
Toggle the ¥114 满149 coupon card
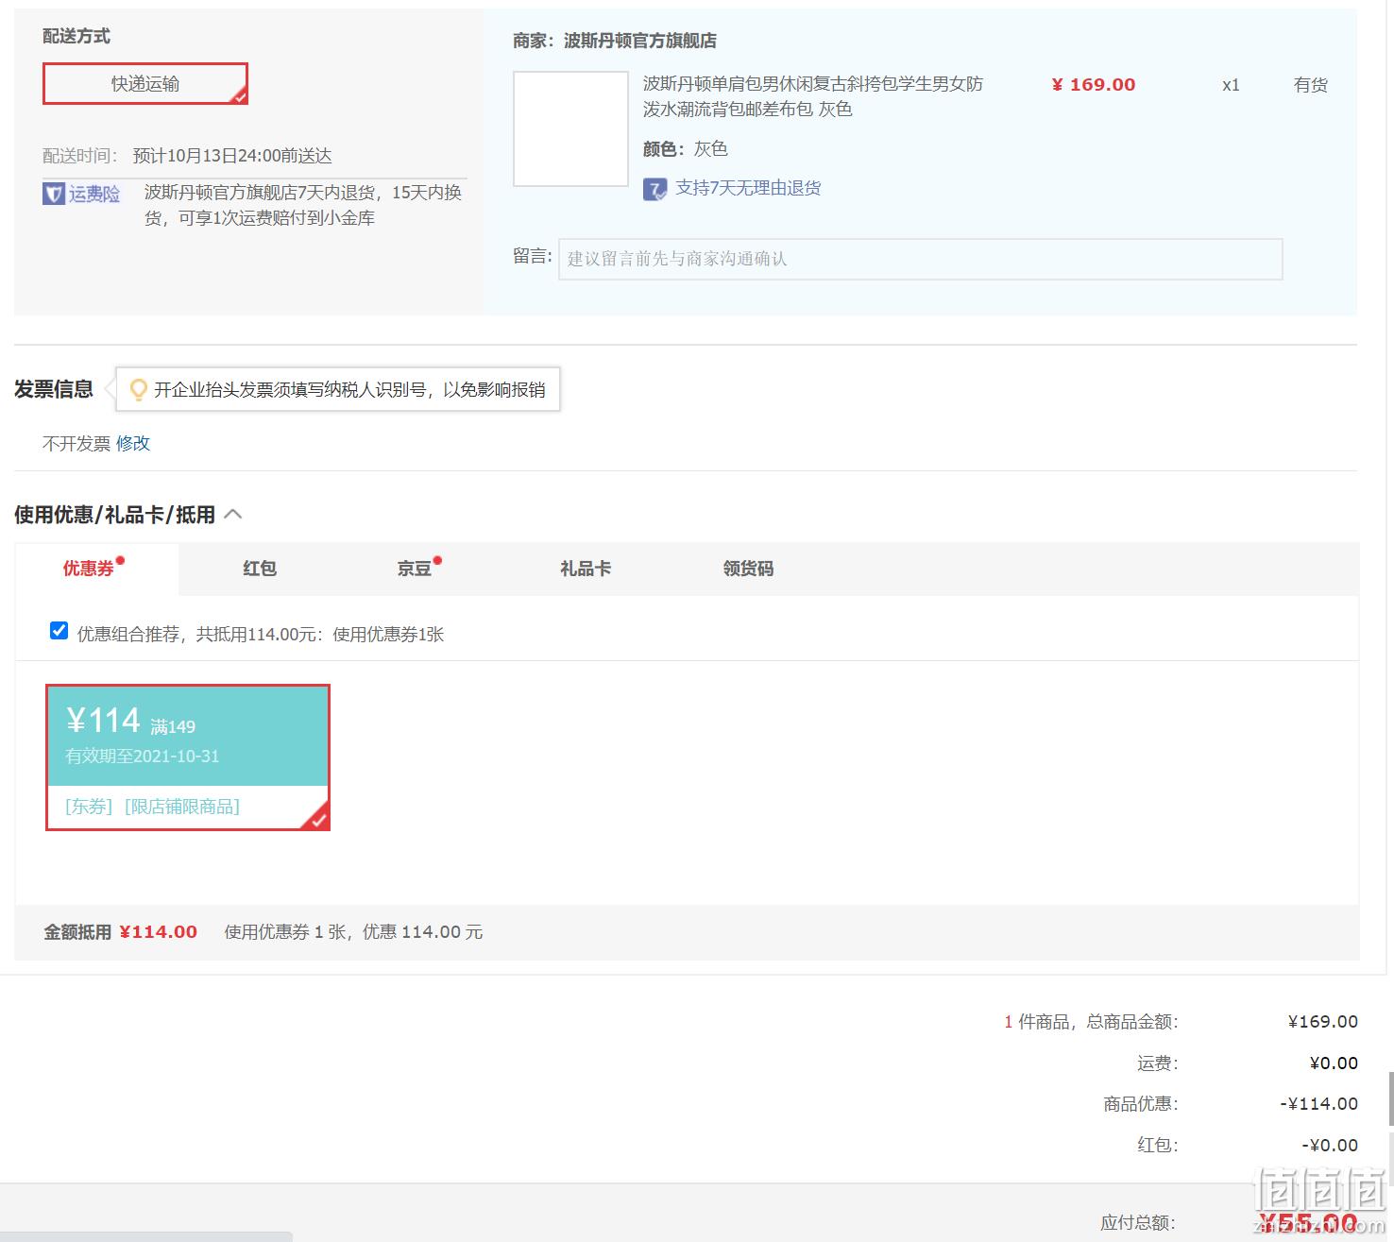(188, 757)
